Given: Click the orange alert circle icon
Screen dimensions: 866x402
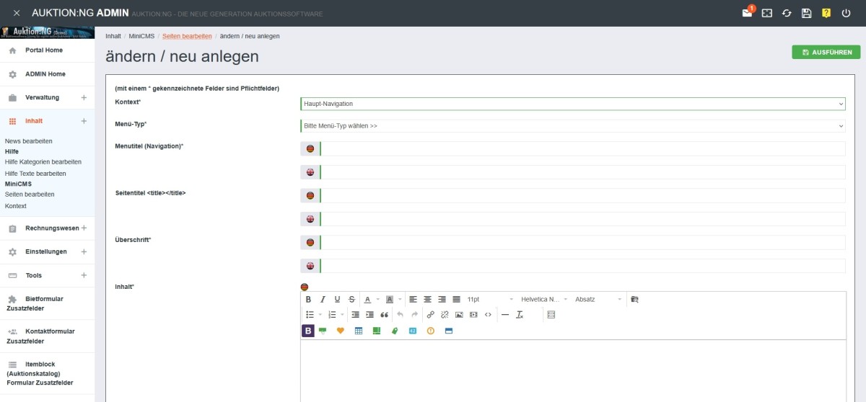Looking at the screenshot, I should [x=431, y=331].
